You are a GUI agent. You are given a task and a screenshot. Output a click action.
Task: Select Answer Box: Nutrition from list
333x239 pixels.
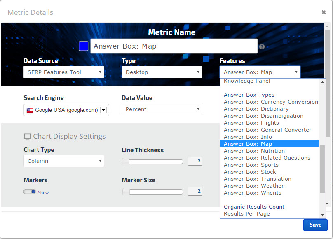(254, 151)
